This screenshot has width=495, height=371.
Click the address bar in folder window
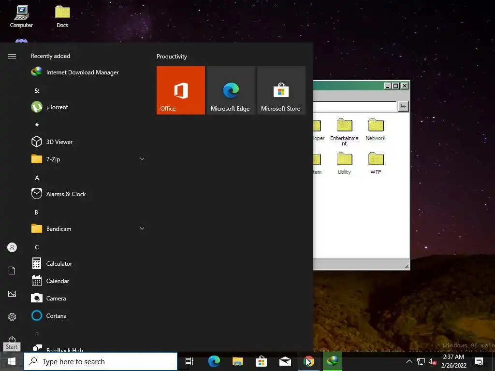point(355,106)
